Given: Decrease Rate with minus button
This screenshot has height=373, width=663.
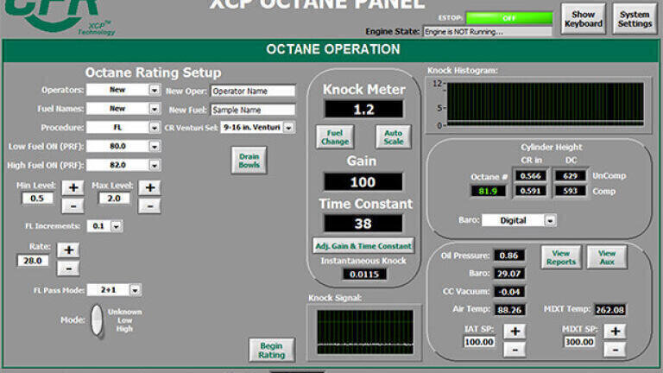Looking at the screenshot, I should pos(68,269).
